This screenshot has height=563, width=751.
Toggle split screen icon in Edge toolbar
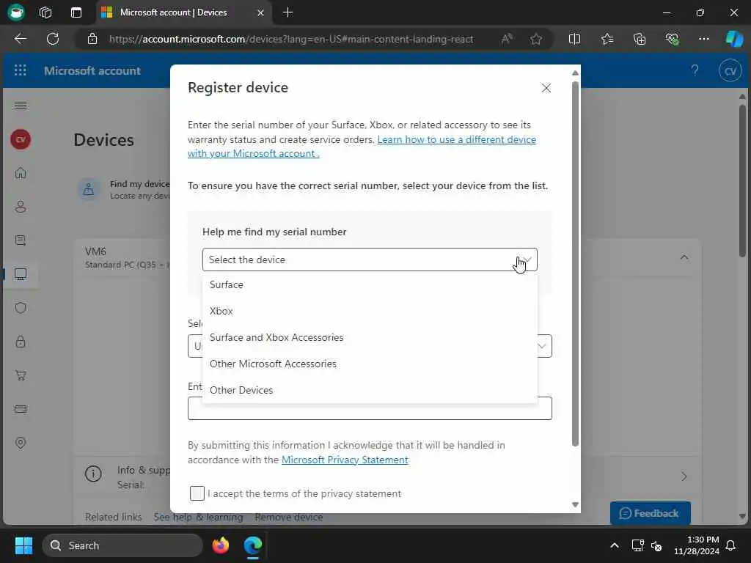coord(574,39)
